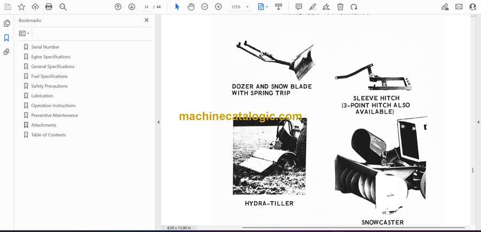Go to previous page arrow
Viewport: 481px width, 232px height.
click(118, 7)
